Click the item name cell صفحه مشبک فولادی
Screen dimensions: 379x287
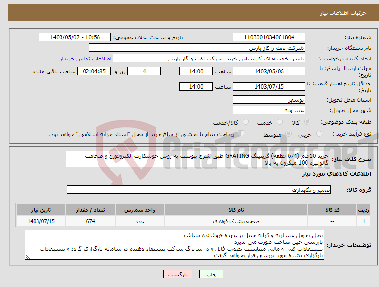(x=236, y=221)
